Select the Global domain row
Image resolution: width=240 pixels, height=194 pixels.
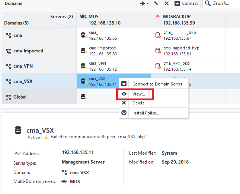39,97
